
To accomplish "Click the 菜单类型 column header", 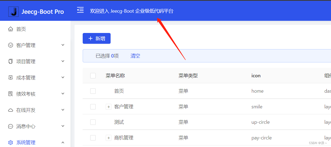I will [x=188, y=76].
